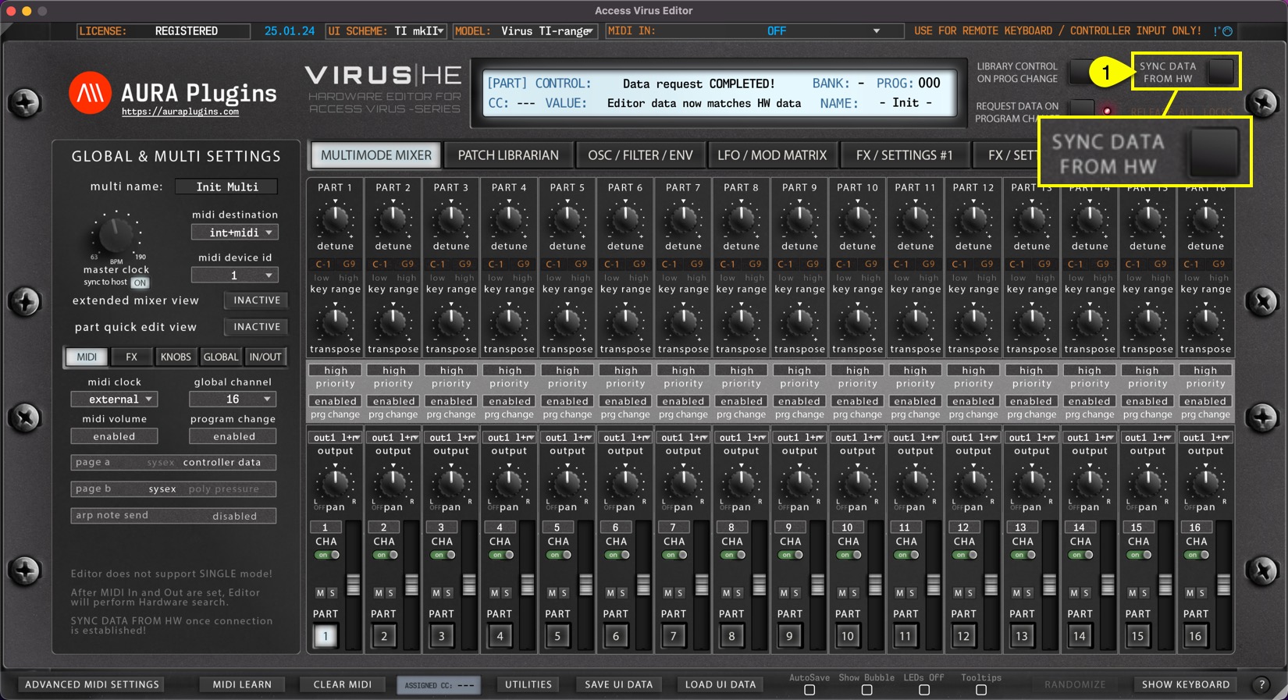Open the LFO / MOD MATRIX tab

(x=771, y=155)
